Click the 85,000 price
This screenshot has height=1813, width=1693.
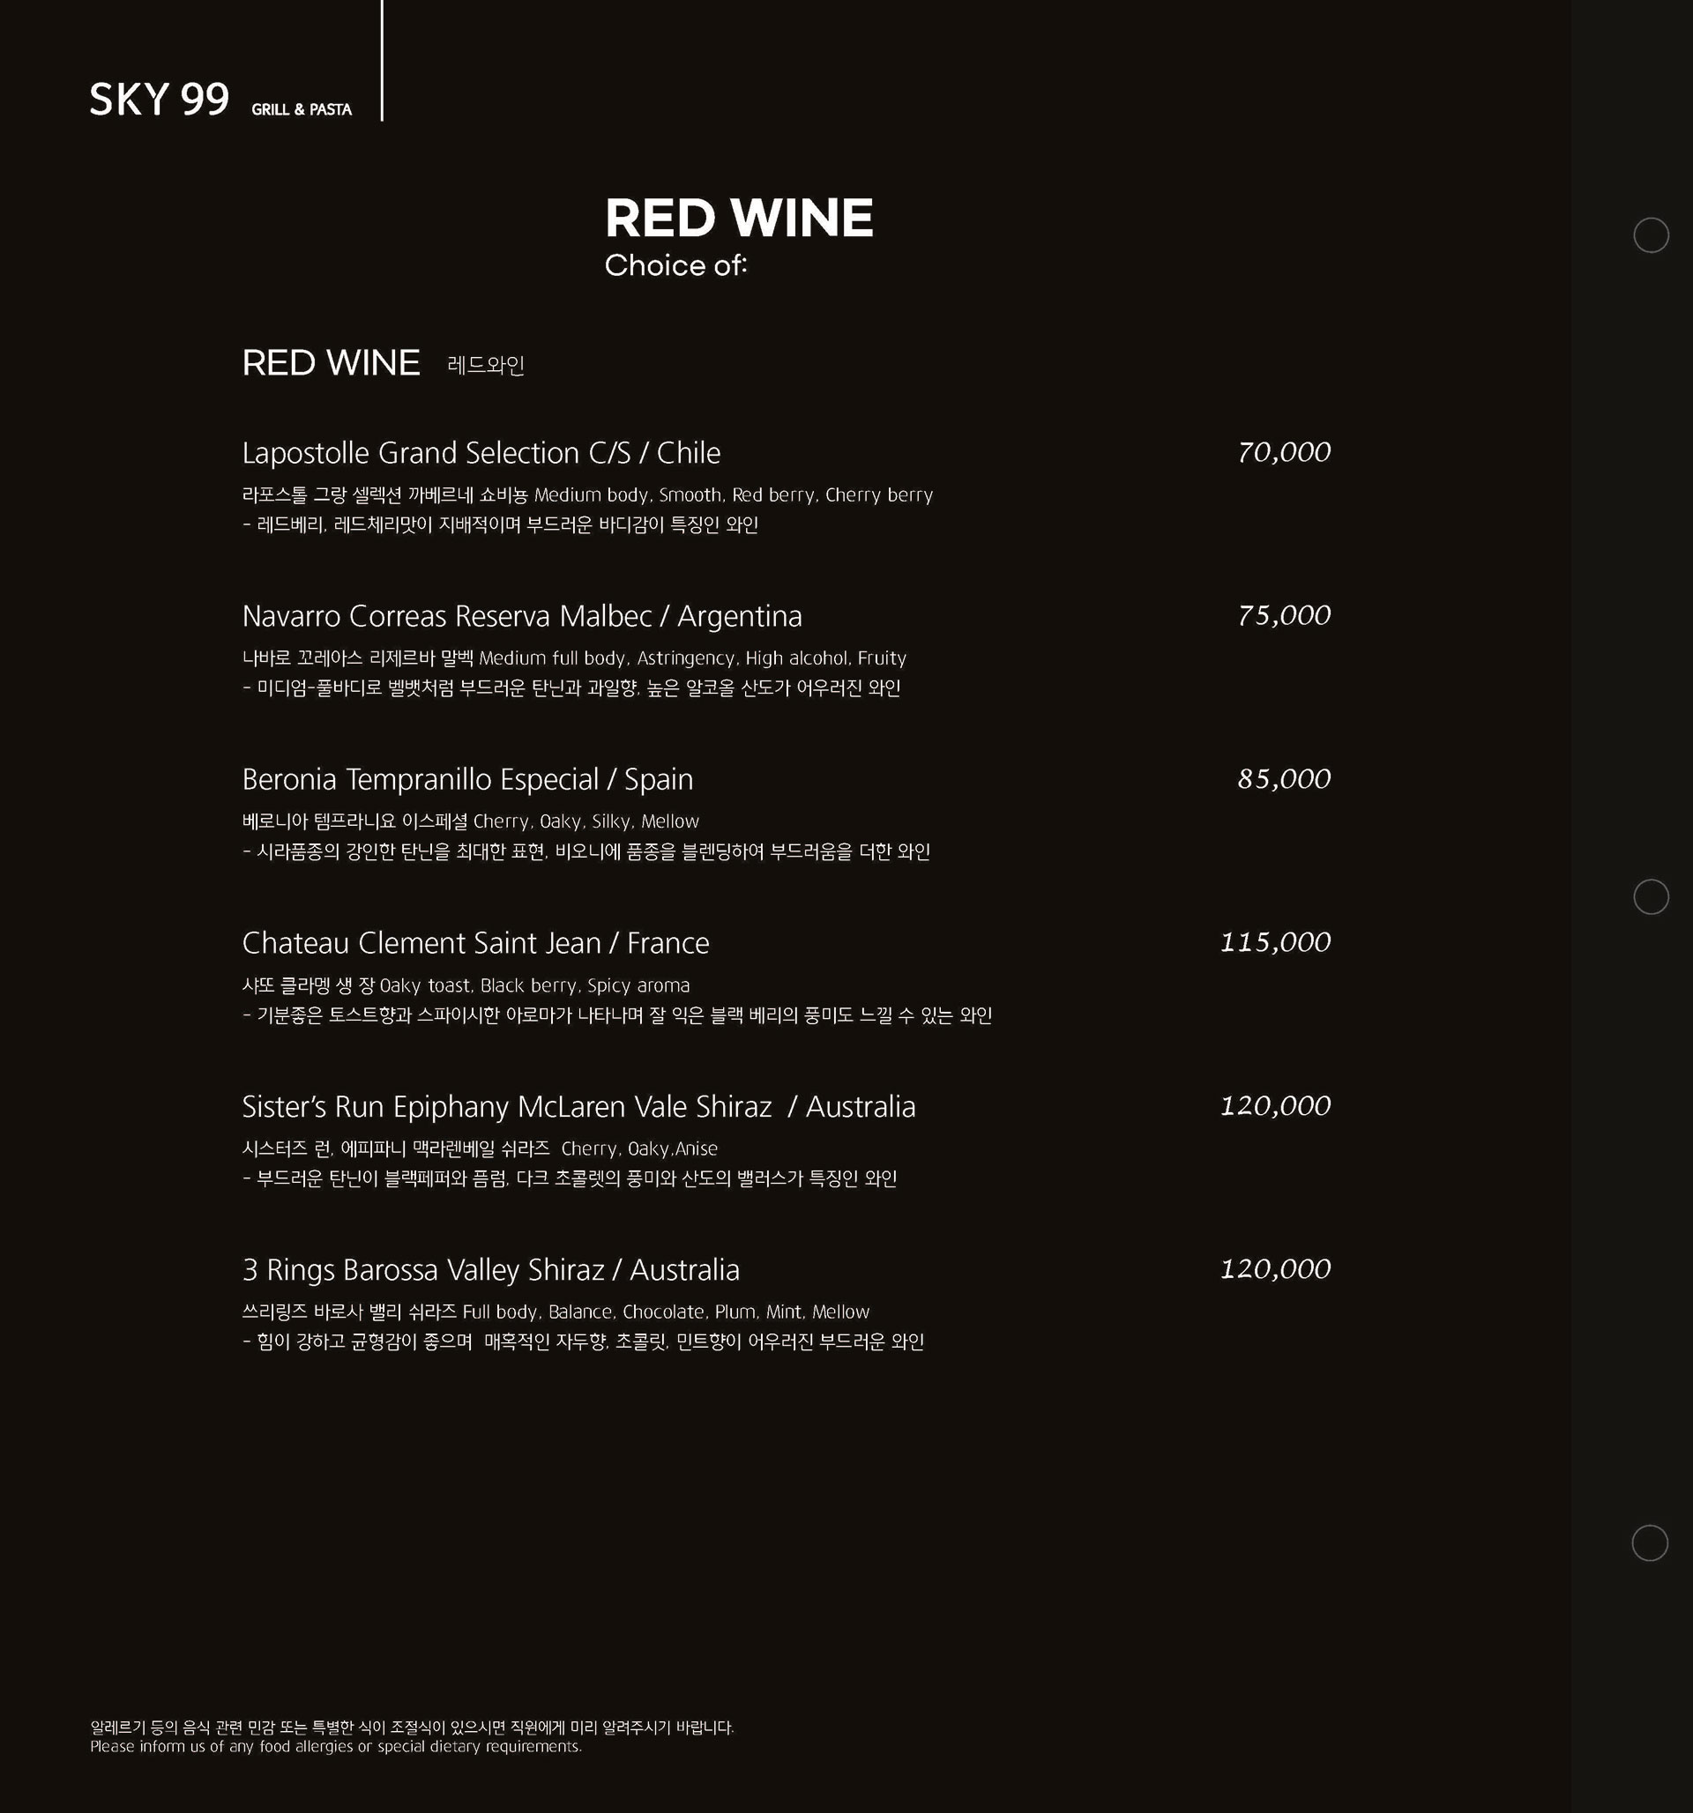pyautogui.click(x=1285, y=779)
